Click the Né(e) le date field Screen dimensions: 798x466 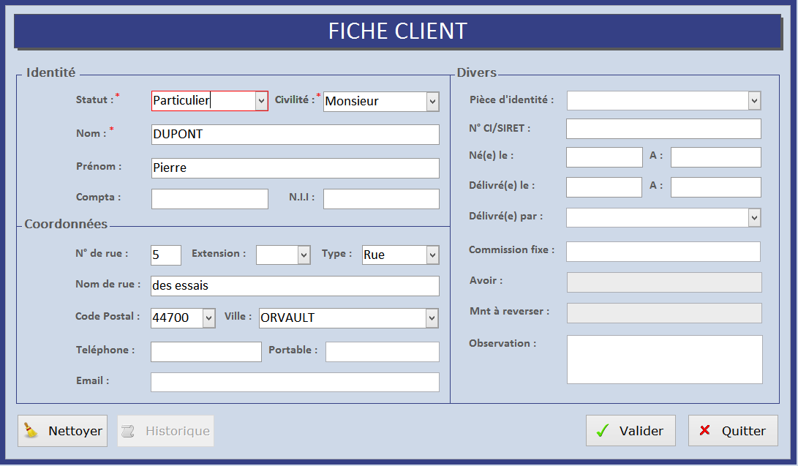pyautogui.click(x=604, y=157)
